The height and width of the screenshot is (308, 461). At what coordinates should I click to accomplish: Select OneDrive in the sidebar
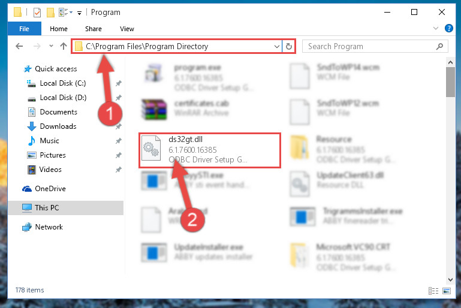tap(44, 189)
